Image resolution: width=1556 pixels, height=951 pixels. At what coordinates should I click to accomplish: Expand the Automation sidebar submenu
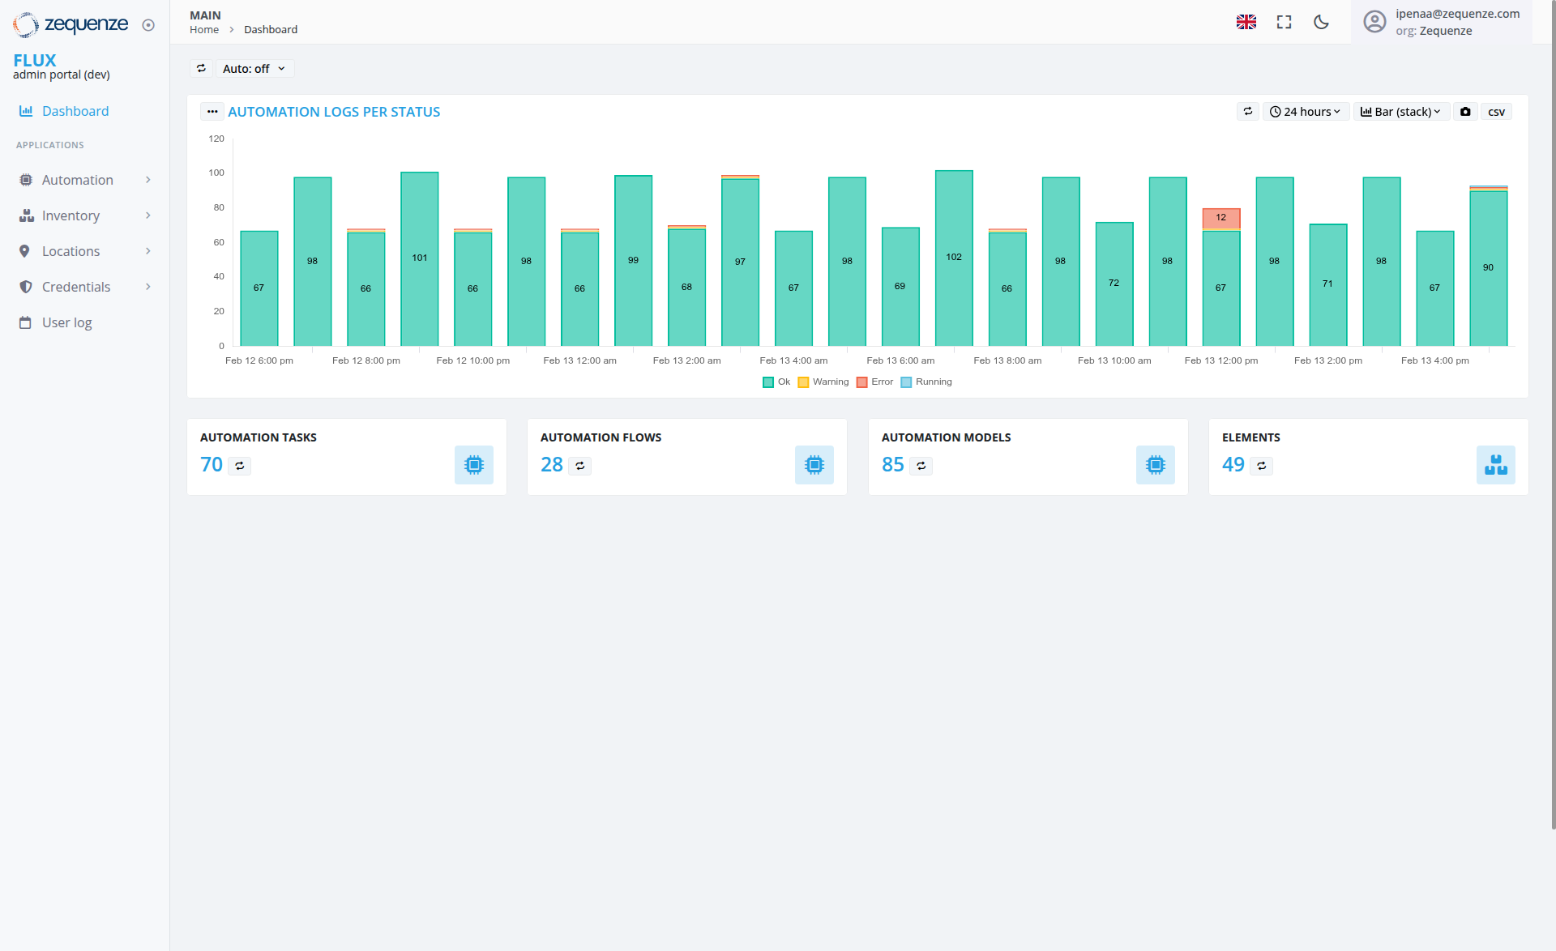click(x=148, y=180)
